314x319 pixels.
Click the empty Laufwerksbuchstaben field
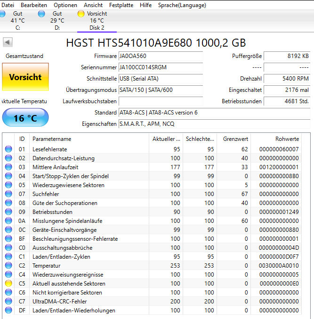(161, 101)
